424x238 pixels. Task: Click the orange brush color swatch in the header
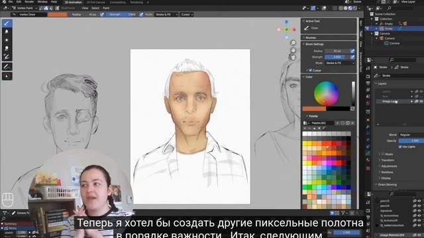coord(58,15)
